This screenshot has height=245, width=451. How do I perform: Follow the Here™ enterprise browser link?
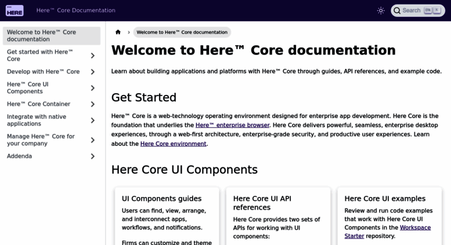pyautogui.click(x=232, y=125)
